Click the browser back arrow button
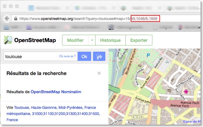 7,18
